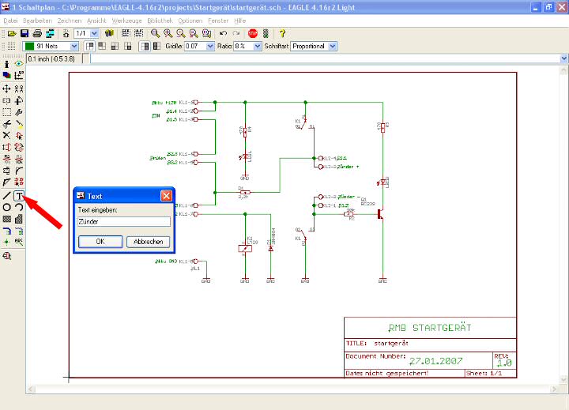Click the Print icon in the toolbar
This screenshot has height=410, width=569.
point(38,34)
